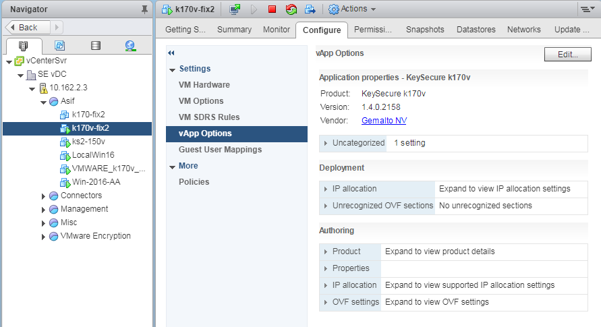Switch to VMs and Templates view icon
Viewport: 601px width, 327px height.
[59, 46]
